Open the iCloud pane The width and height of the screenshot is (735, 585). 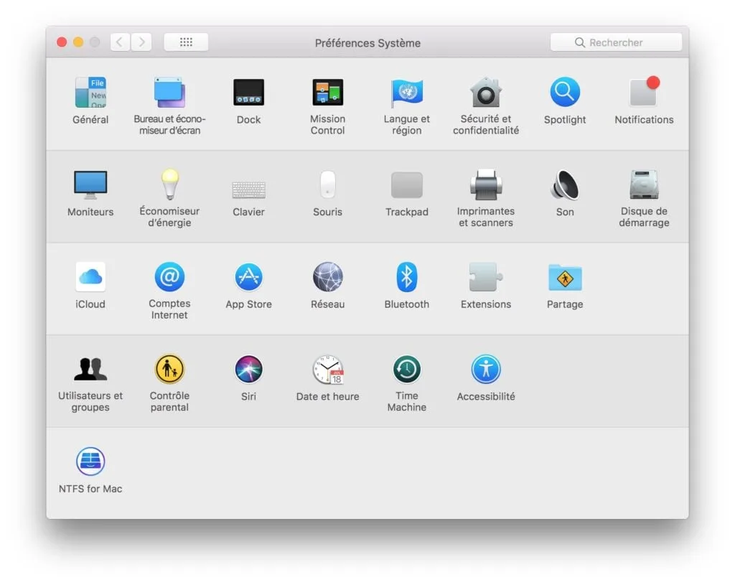(90, 278)
